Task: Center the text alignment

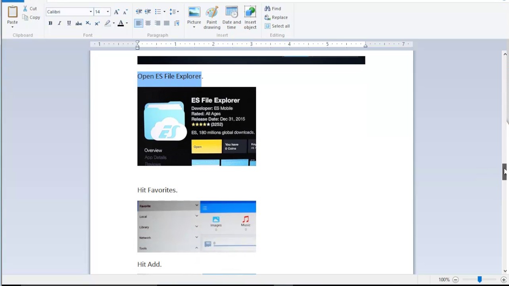Action: (148, 23)
